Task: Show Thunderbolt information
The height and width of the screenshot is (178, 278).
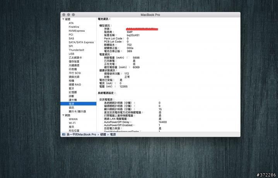Action: coord(77,50)
